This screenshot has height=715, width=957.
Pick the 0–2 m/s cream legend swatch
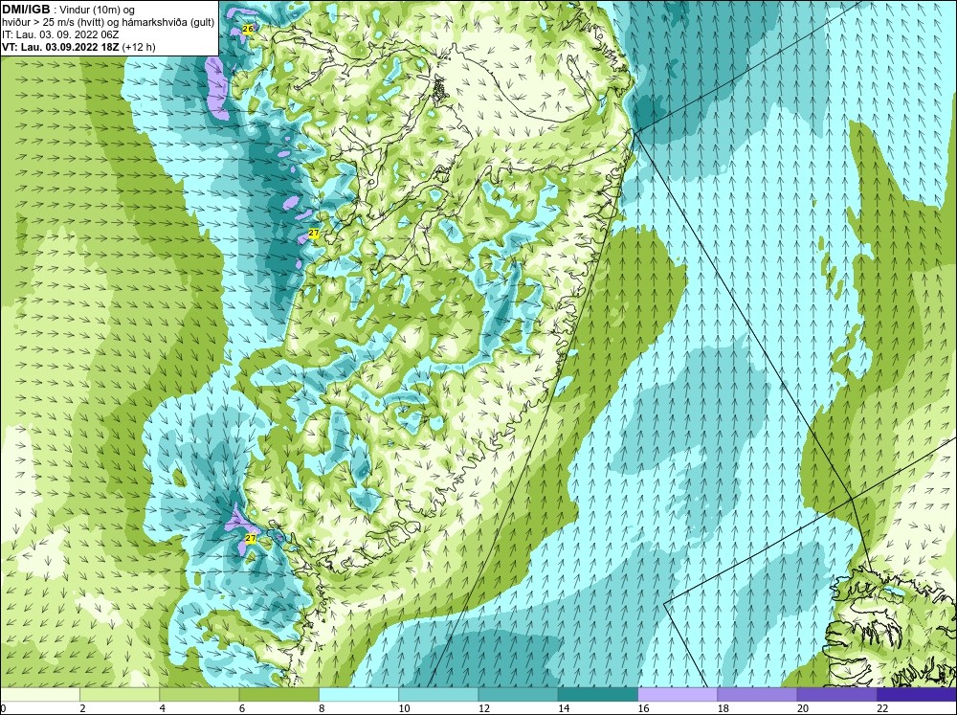(39, 694)
